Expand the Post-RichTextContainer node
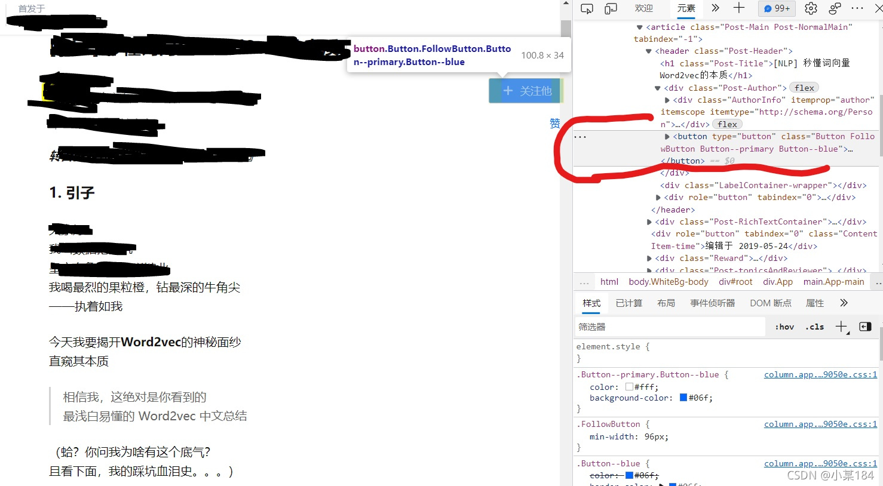The height and width of the screenshot is (486, 883). (649, 222)
